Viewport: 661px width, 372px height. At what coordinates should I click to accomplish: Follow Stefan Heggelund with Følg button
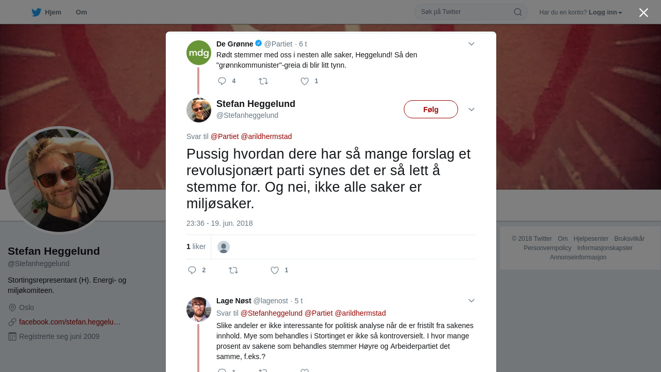pos(431,110)
